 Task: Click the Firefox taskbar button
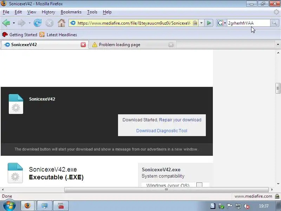click(28, 206)
